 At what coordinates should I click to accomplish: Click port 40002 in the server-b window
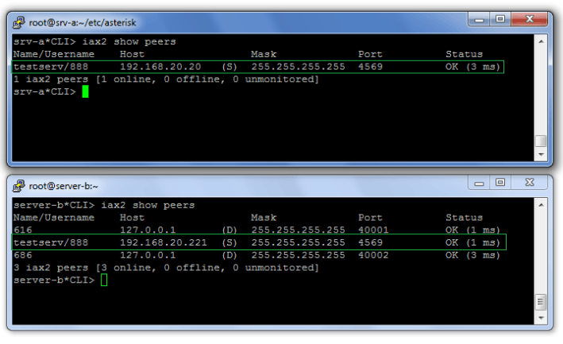pyautogui.click(x=373, y=255)
